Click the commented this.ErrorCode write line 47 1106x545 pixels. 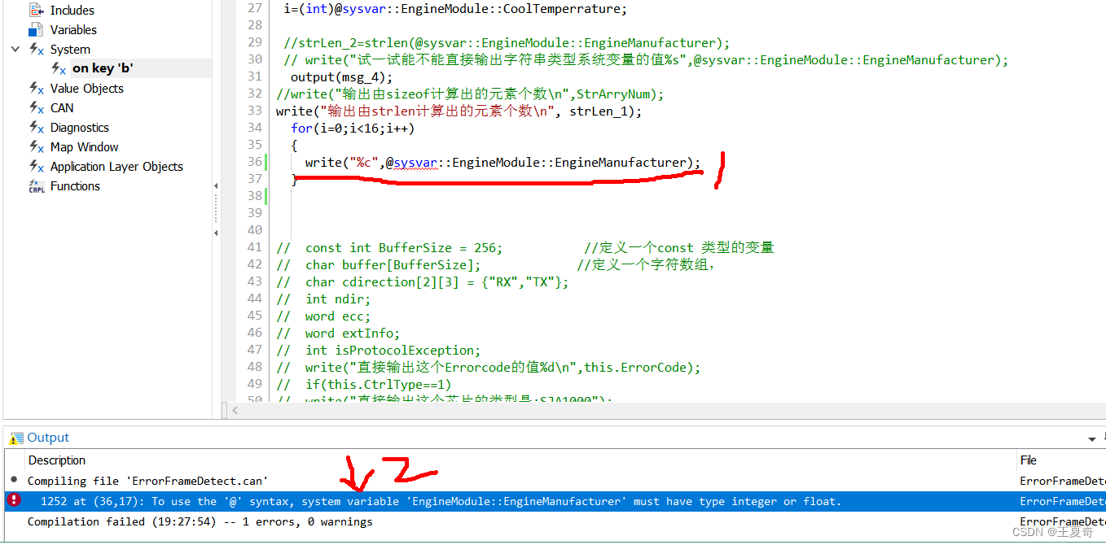pyautogui.click(x=488, y=368)
